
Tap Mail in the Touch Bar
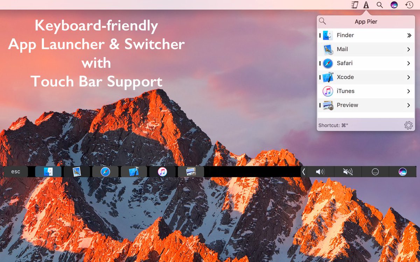(x=77, y=172)
